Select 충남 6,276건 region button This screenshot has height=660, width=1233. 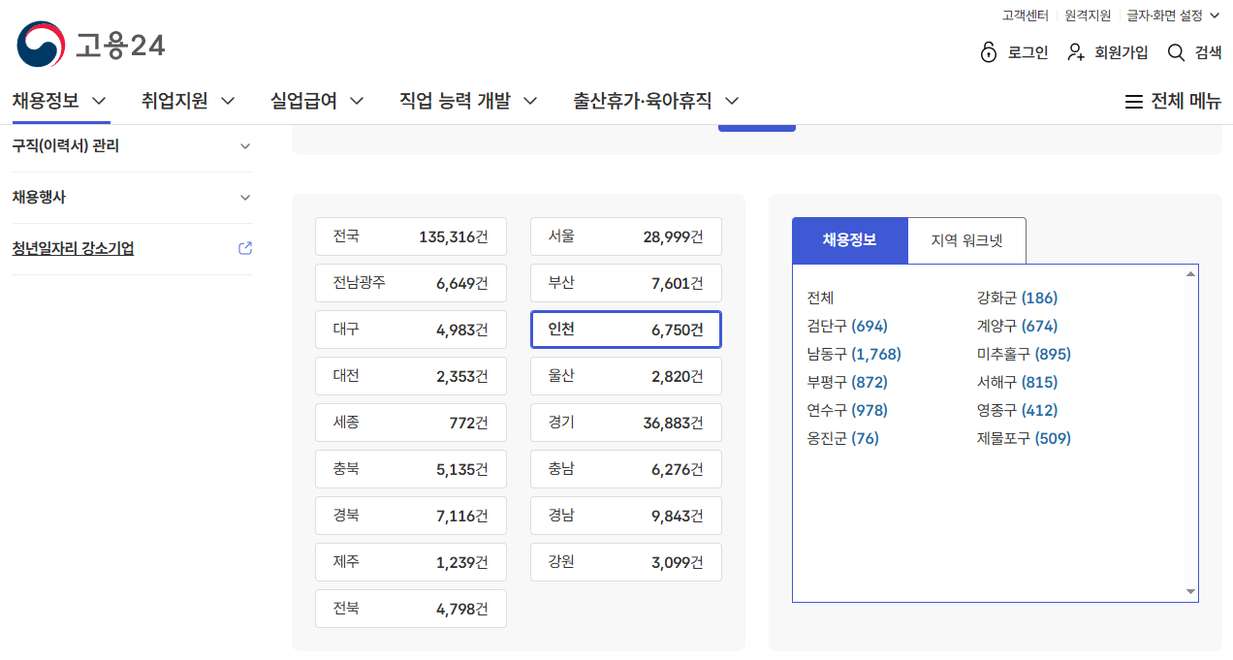[x=626, y=469]
